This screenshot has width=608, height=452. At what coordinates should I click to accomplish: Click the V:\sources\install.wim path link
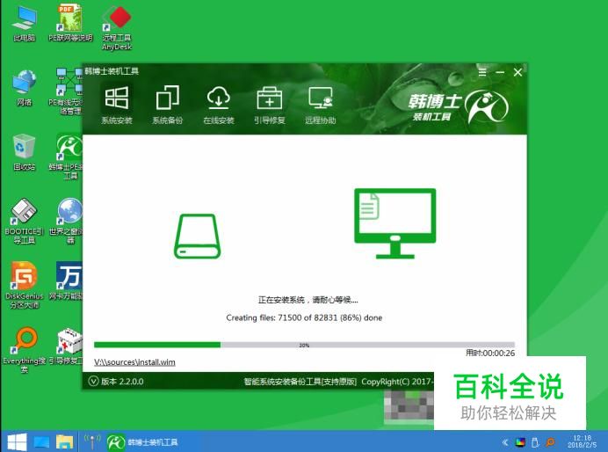134,362
